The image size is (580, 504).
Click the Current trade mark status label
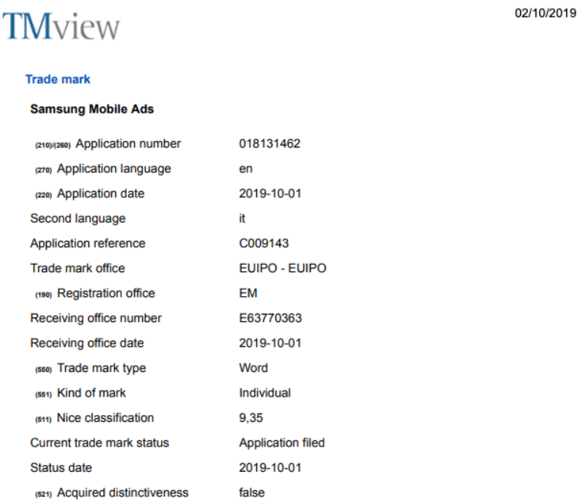coord(100,443)
